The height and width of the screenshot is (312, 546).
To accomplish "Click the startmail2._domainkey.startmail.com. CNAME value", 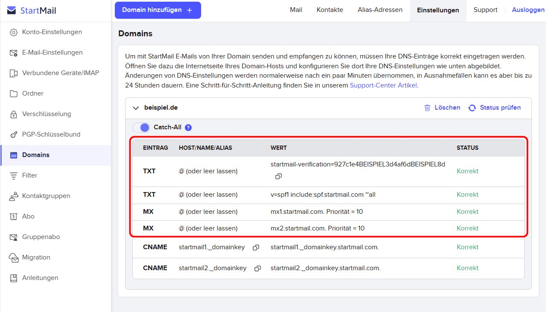I will [x=326, y=268].
